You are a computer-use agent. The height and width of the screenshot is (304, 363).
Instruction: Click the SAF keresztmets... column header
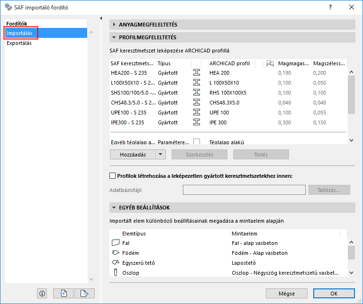pyautogui.click(x=133, y=63)
